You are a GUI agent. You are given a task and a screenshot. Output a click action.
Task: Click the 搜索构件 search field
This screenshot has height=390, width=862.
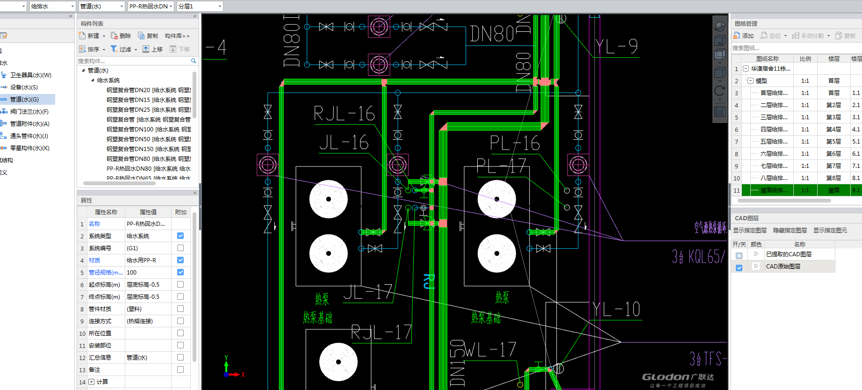click(133, 61)
